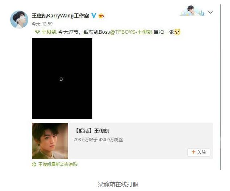Click the doge emoji at end of post

(x=177, y=32)
